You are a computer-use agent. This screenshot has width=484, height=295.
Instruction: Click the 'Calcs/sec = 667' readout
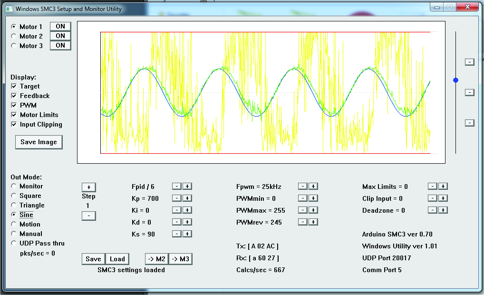pos(261,270)
